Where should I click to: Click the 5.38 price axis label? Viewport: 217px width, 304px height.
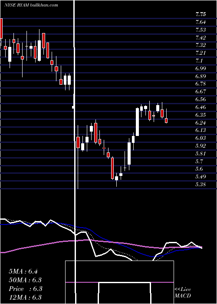pyautogui.click(x=201, y=185)
